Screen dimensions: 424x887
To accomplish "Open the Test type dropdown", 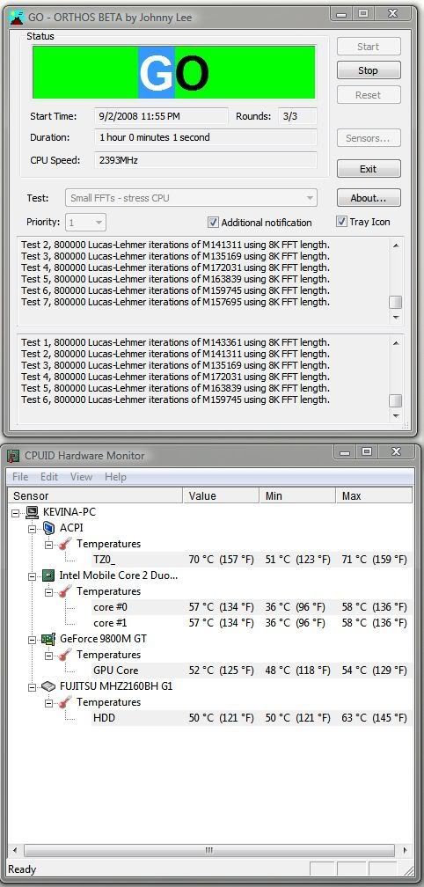I will 191,198.
